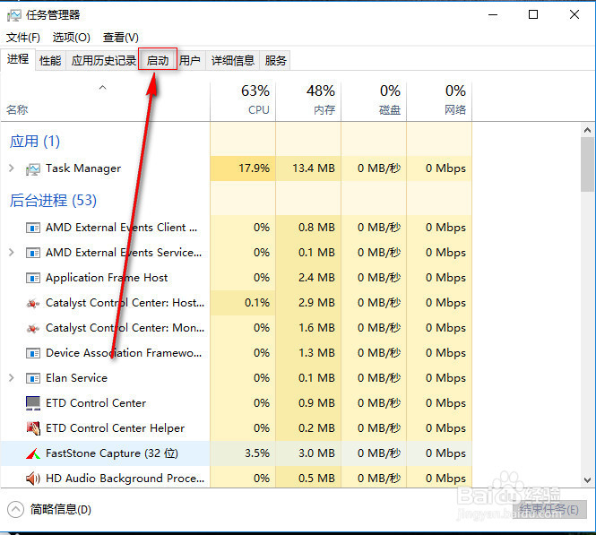The width and height of the screenshot is (596, 535).
Task: Click the 2.9 MB memory cell
Action: click(308, 303)
